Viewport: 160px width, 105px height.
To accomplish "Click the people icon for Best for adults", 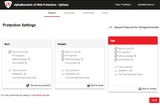I will click(89, 86).
